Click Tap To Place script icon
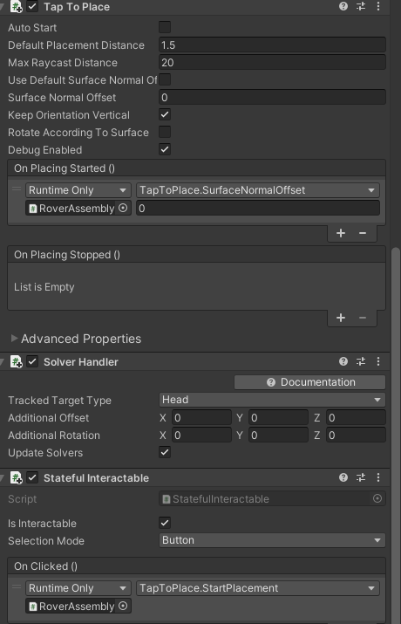This screenshot has height=624, width=401. point(16,7)
